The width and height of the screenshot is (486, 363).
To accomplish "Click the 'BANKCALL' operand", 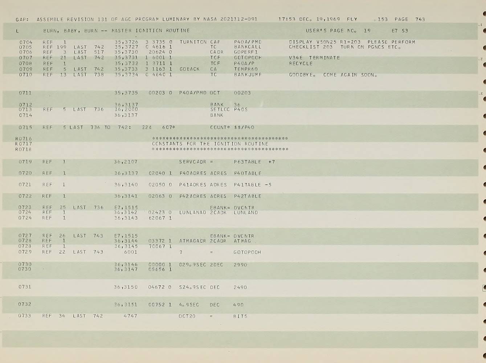I will coord(248,47).
